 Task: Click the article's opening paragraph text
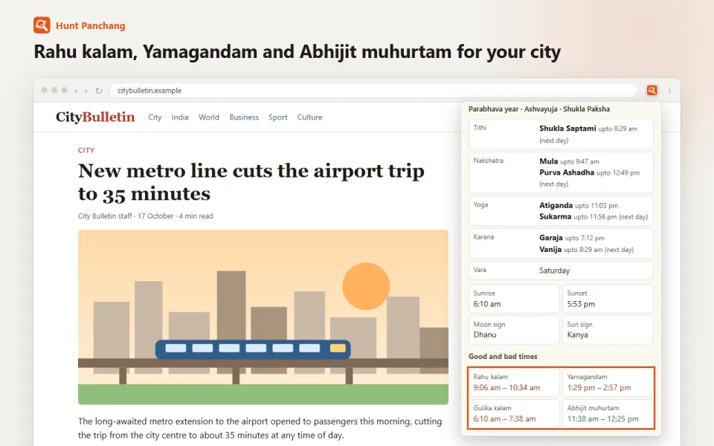coord(260,428)
